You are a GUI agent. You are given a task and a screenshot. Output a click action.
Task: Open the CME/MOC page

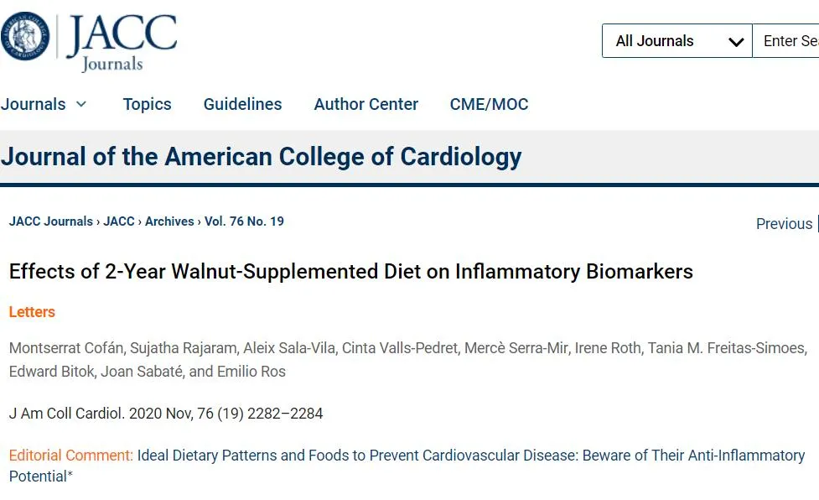pyautogui.click(x=489, y=104)
